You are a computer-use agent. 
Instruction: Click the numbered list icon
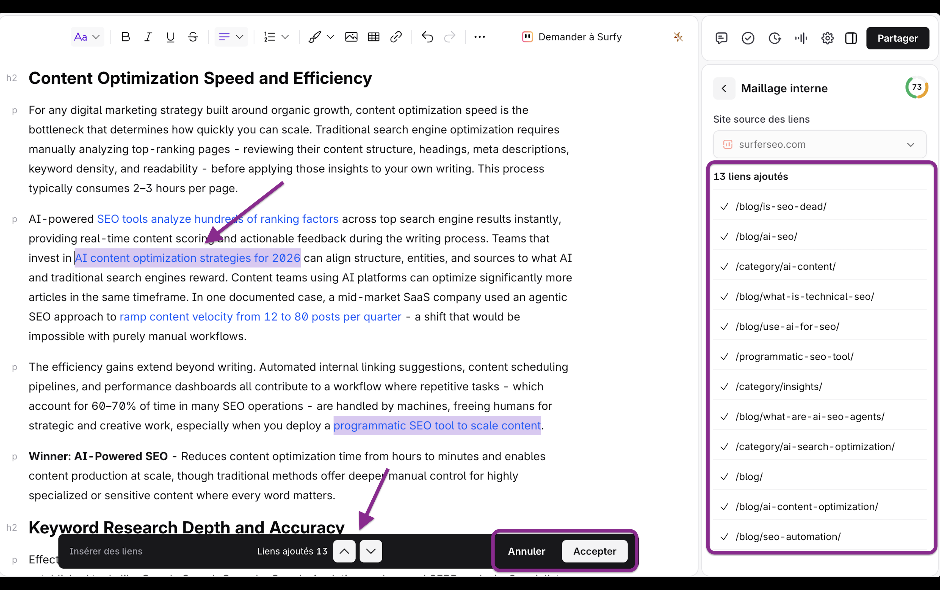270,37
